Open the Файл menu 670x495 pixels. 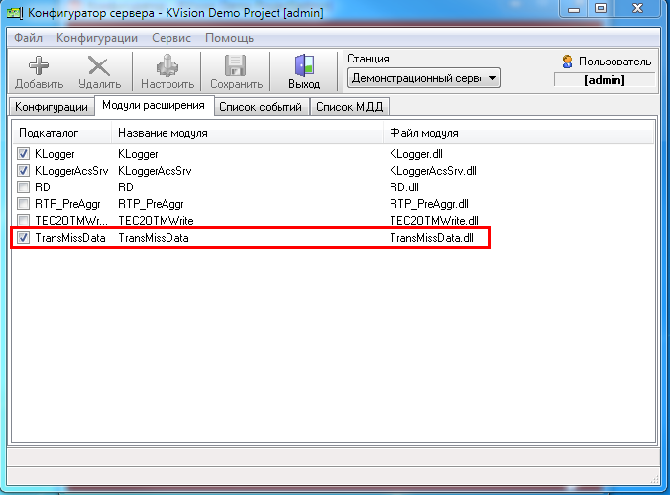click(x=29, y=38)
